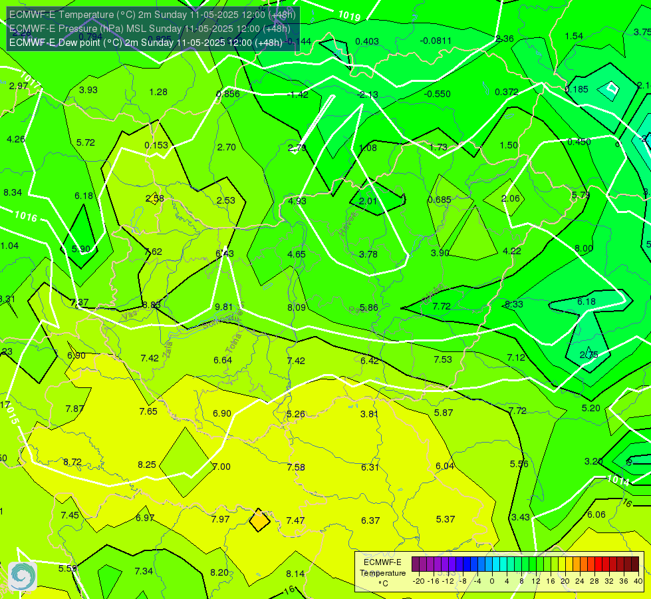This screenshot has height=599, width=651.
Task: Click the dew point value 7.12
Action: pos(516,357)
